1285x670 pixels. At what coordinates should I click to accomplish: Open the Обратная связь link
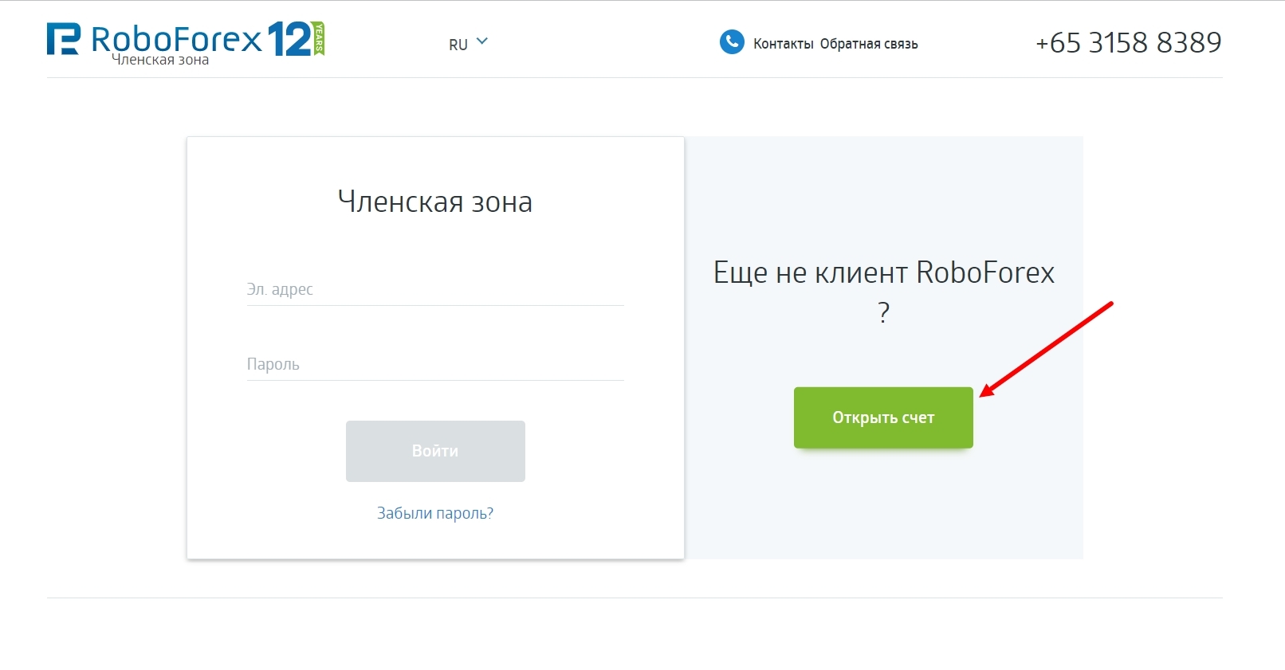click(x=869, y=44)
